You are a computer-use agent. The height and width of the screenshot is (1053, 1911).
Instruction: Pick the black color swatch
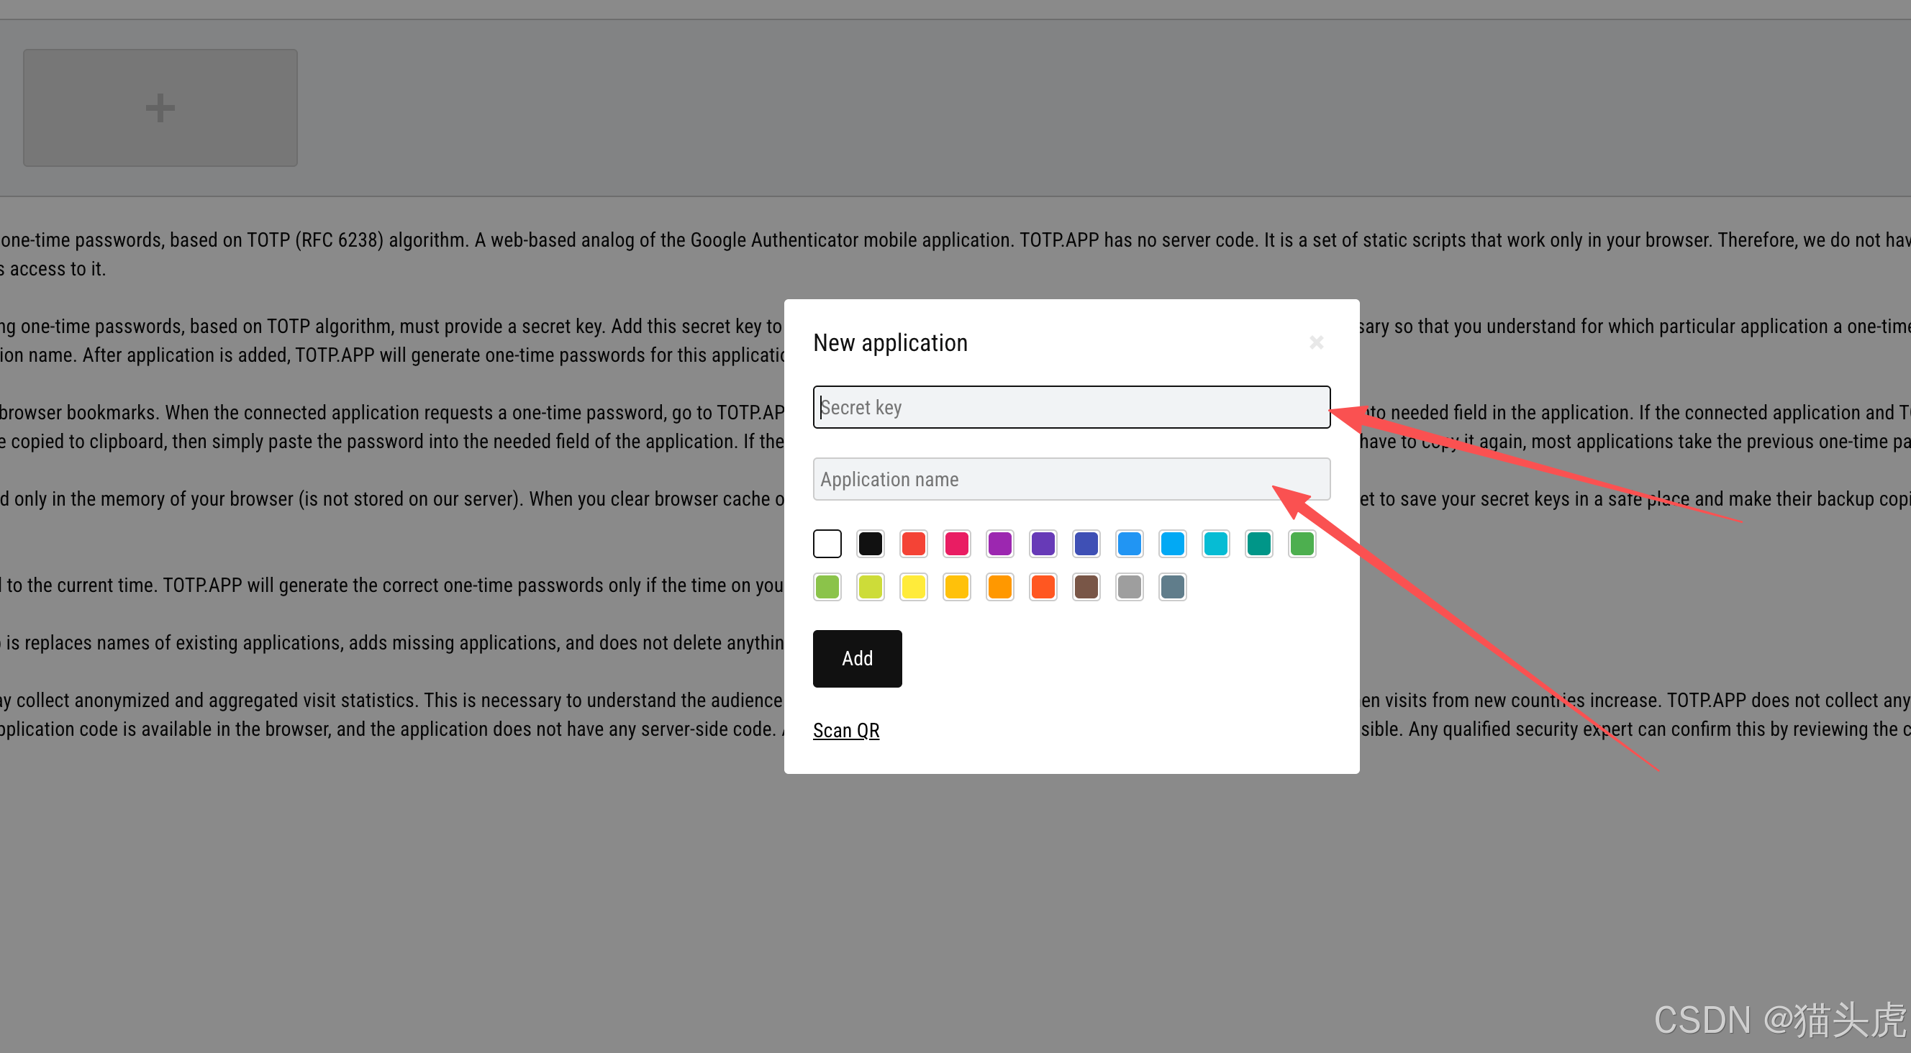pos(870,544)
